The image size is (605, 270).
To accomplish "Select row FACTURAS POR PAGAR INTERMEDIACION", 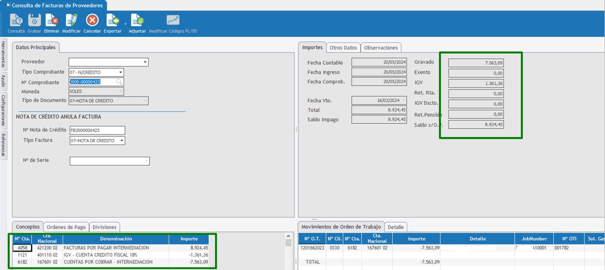I will 111,247.
